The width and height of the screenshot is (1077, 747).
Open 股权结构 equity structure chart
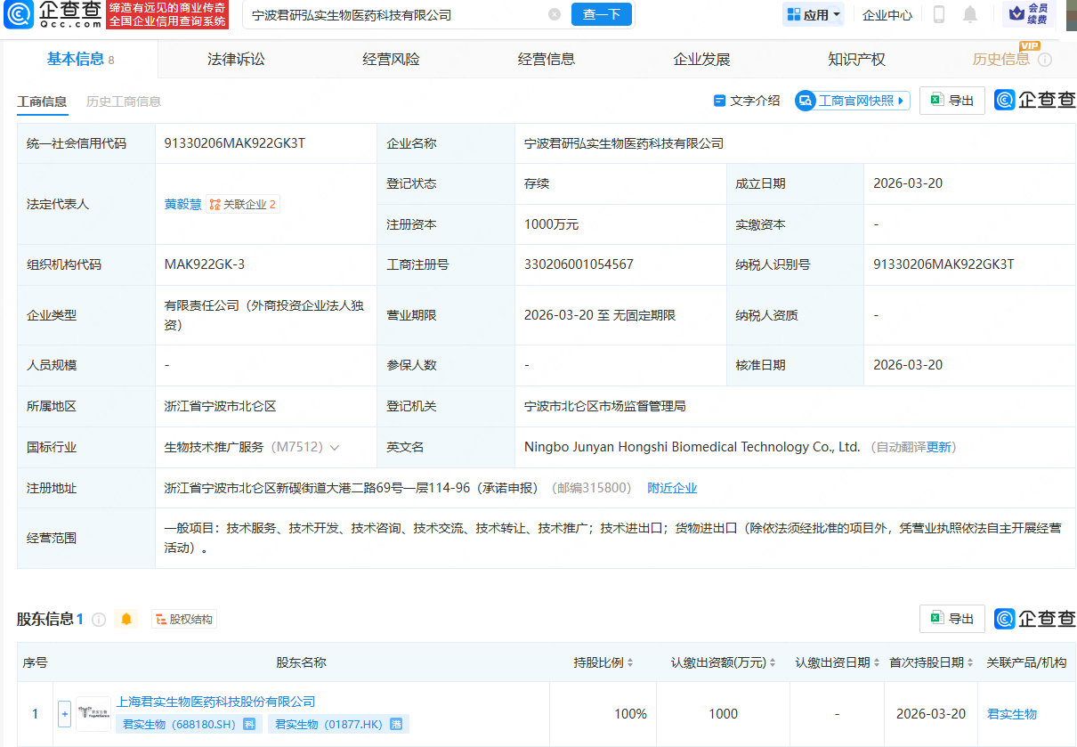tap(183, 618)
